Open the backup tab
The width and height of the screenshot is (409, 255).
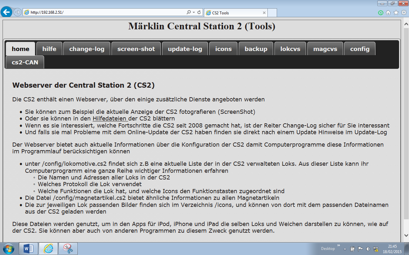point(256,49)
